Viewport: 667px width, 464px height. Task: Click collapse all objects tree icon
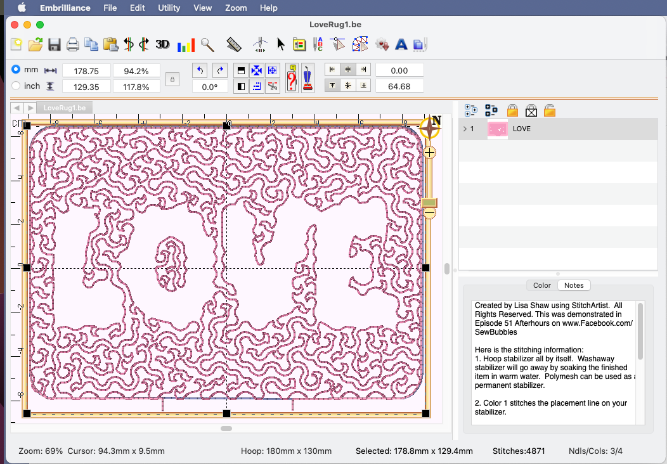click(x=491, y=111)
